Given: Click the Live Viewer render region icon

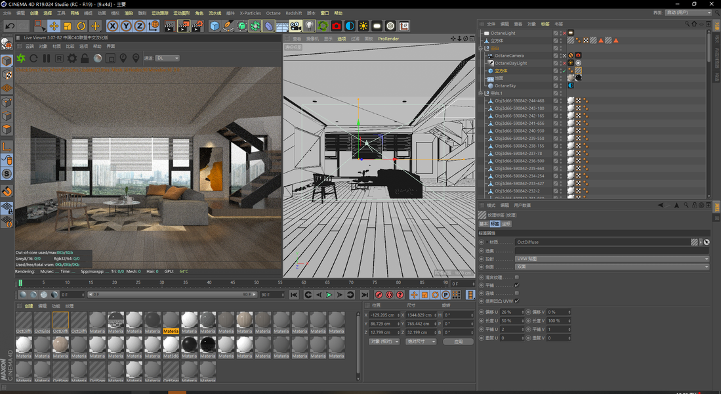Looking at the screenshot, I should click(110, 58).
